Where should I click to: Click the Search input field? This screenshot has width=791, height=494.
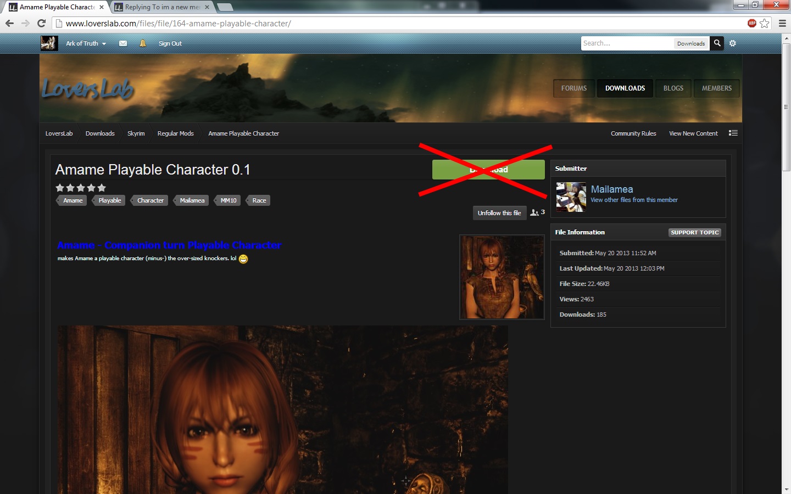coord(627,43)
